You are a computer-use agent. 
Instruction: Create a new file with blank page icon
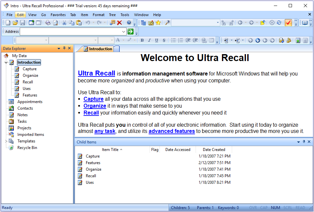(x=8, y=23)
